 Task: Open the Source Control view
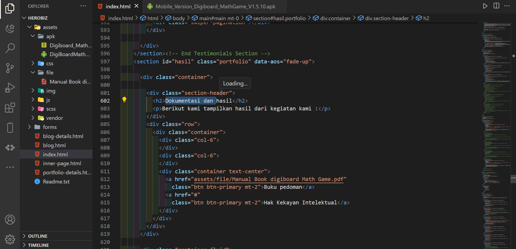pos(10,68)
